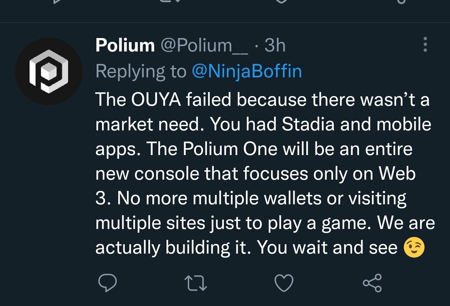Click the 3h timestamp
This screenshot has height=306, width=450.
[275, 46]
